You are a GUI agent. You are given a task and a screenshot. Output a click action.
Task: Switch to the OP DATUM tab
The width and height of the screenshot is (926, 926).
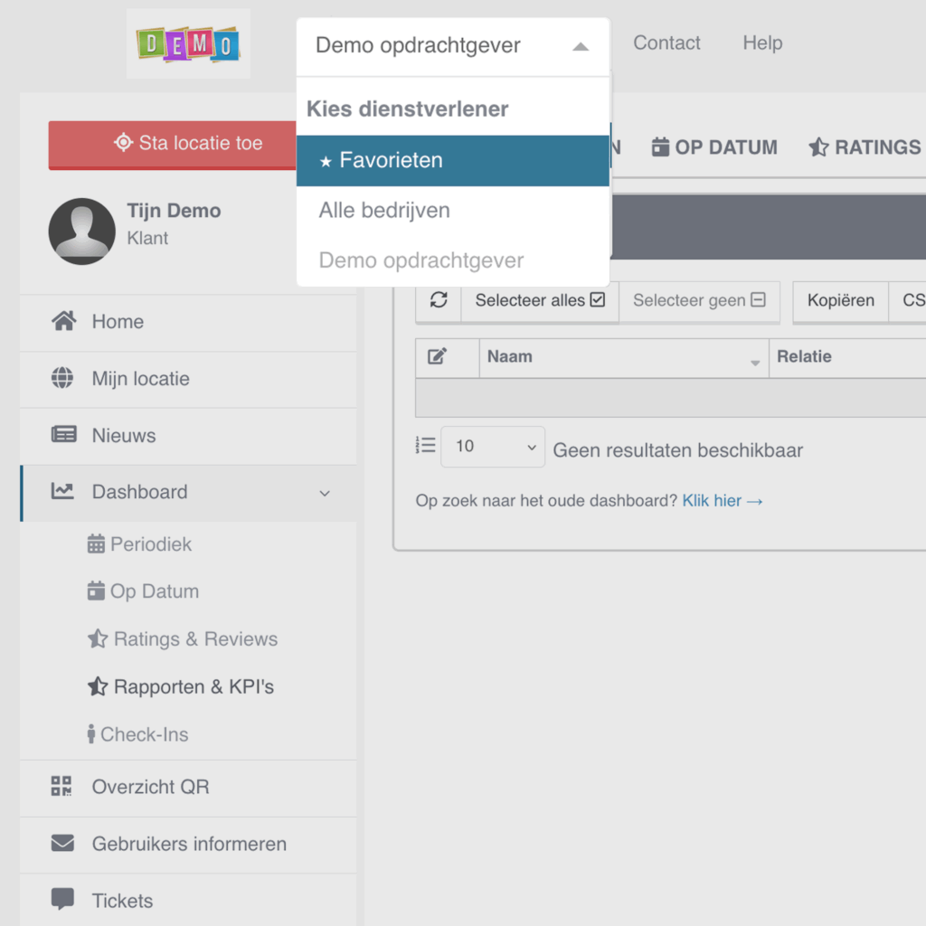(x=714, y=147)
